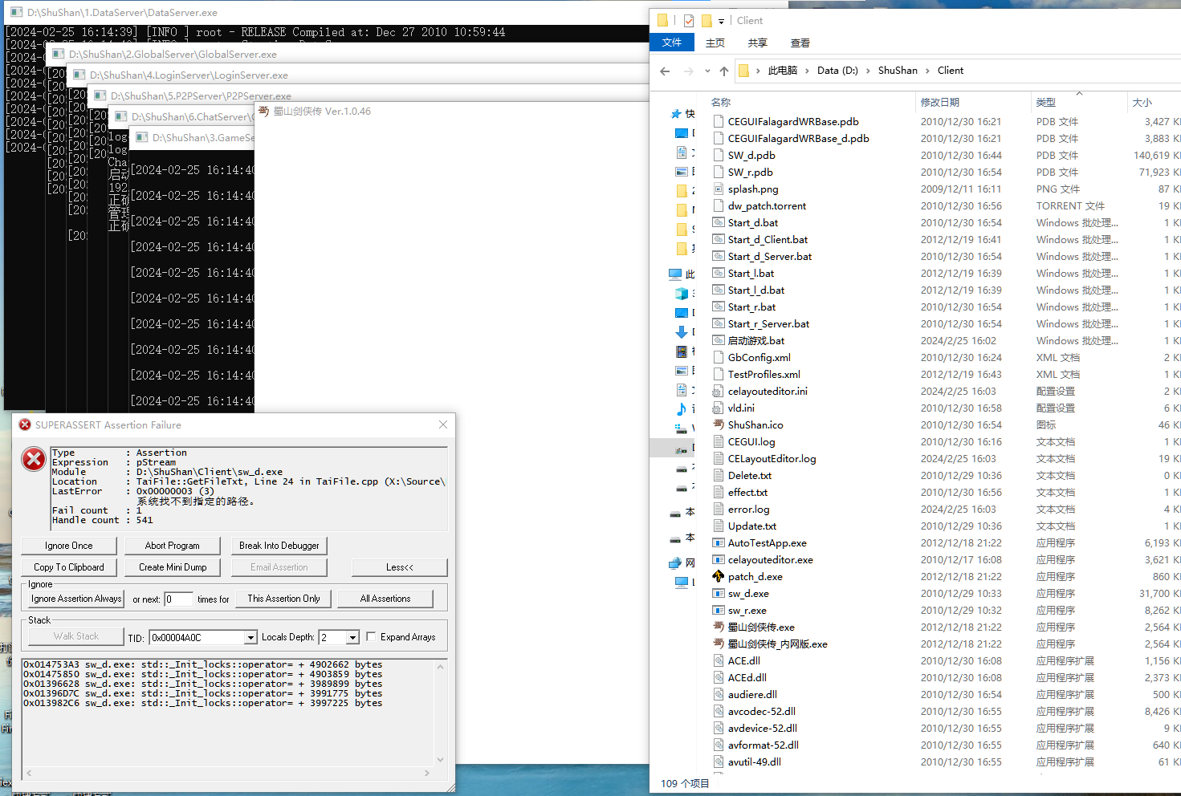Screen dimensions: 1181x796
Task: Click the Create Mini Dump button
Action: (x=173, y=567)
